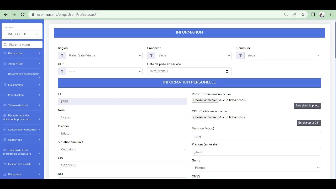This screenshot has height=189, width=336.
Task: Click Enregistrer la CIN button
Action: coord(309,123)
